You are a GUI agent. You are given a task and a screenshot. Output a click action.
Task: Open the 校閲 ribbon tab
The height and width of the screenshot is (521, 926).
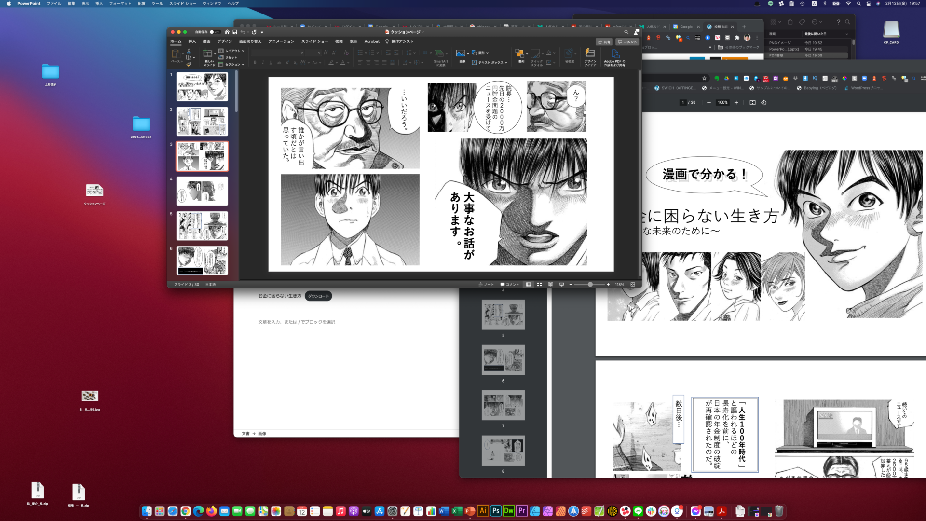pyautogui.click(x=339, y=41)
